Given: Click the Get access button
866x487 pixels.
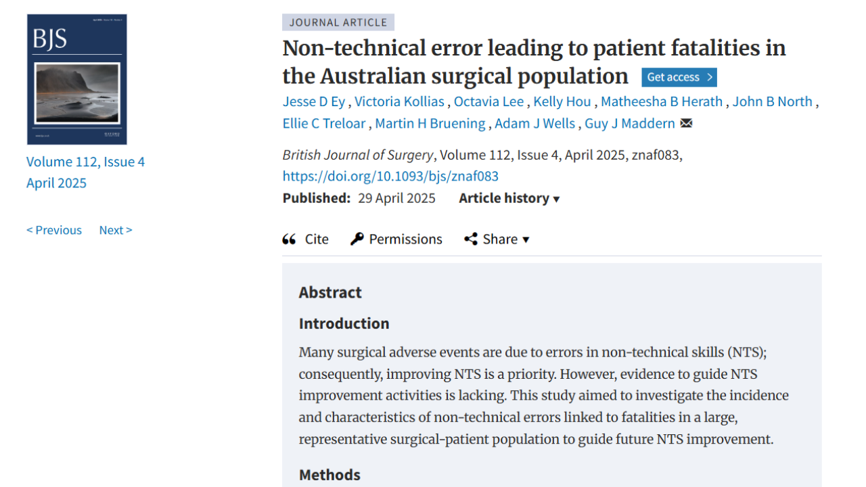Looking at the screenshot, I should pyautogui.click(x=679, y=77).
